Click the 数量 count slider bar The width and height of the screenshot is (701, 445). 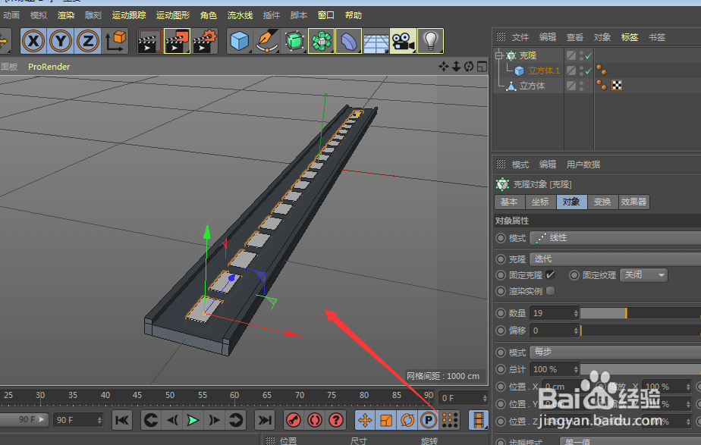click(605, 312)
